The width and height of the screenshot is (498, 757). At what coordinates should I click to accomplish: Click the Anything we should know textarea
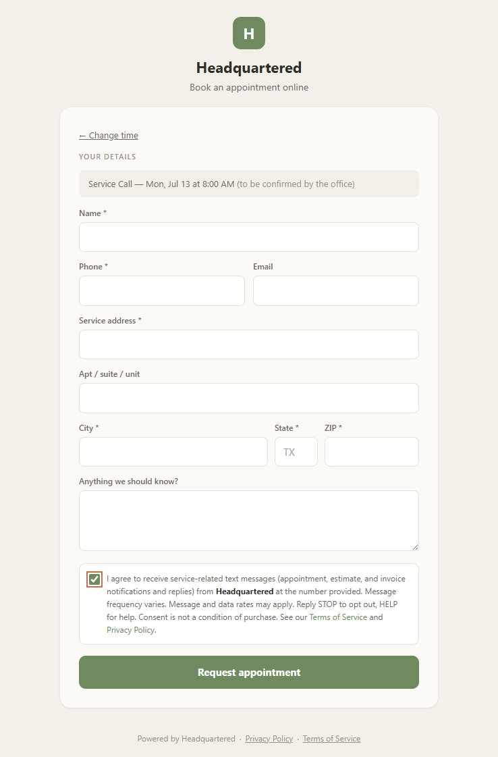pos(249,521)
